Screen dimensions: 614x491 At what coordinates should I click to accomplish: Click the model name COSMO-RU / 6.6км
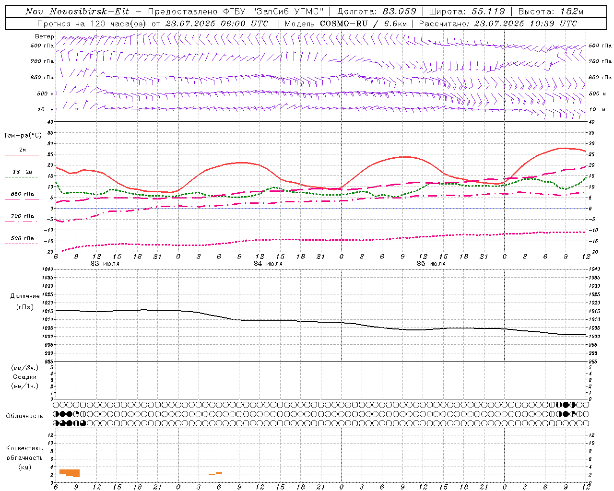pyautogui.click(x=363, y=23)
